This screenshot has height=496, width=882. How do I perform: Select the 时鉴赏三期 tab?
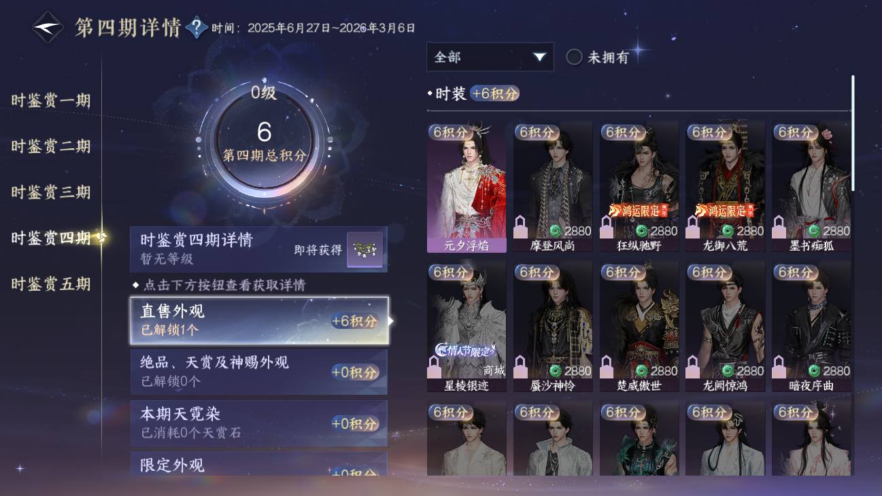pos(51,192)
